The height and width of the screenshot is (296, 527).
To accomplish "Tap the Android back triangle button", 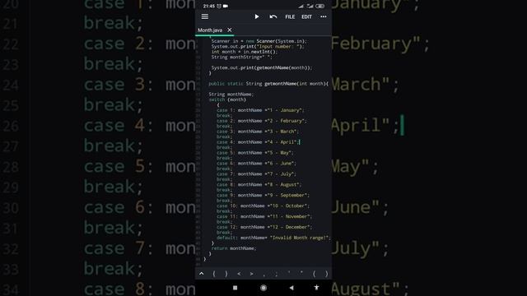I will (x=291, y=288).
